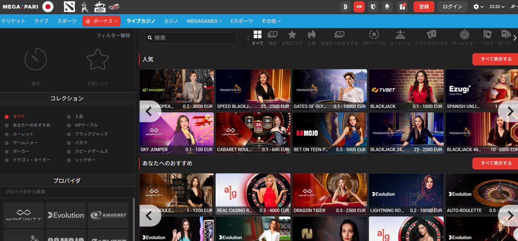Viewport: 518px width, 241px height.
Task: Open the スポーツ menu item
Action: click(x=67, y=21)
